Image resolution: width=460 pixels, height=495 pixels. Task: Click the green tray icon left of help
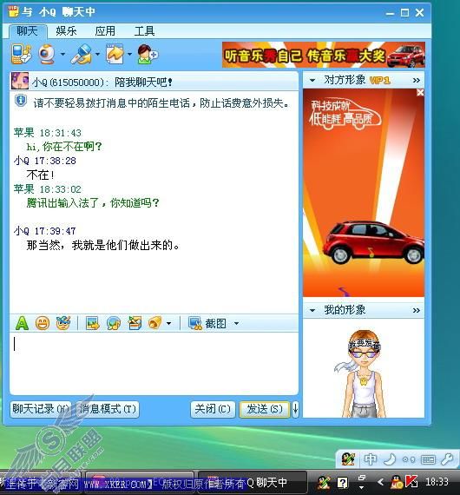click(324, 482)
